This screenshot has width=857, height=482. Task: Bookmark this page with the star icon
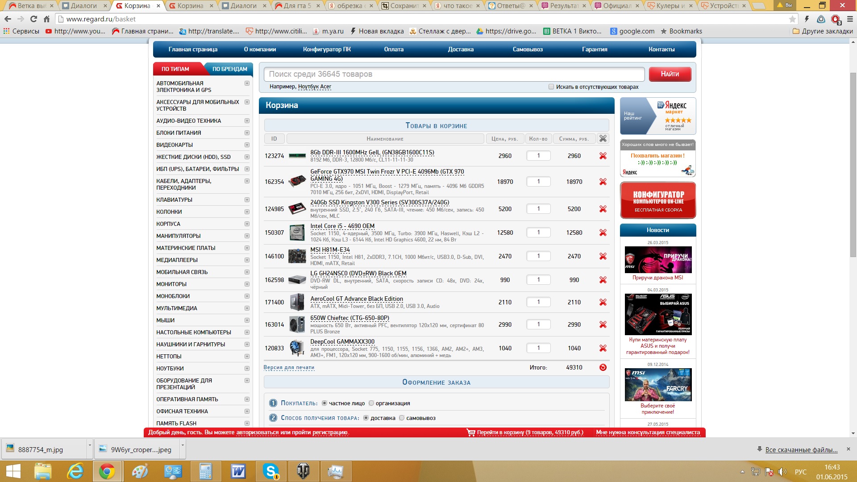point(792,19)
